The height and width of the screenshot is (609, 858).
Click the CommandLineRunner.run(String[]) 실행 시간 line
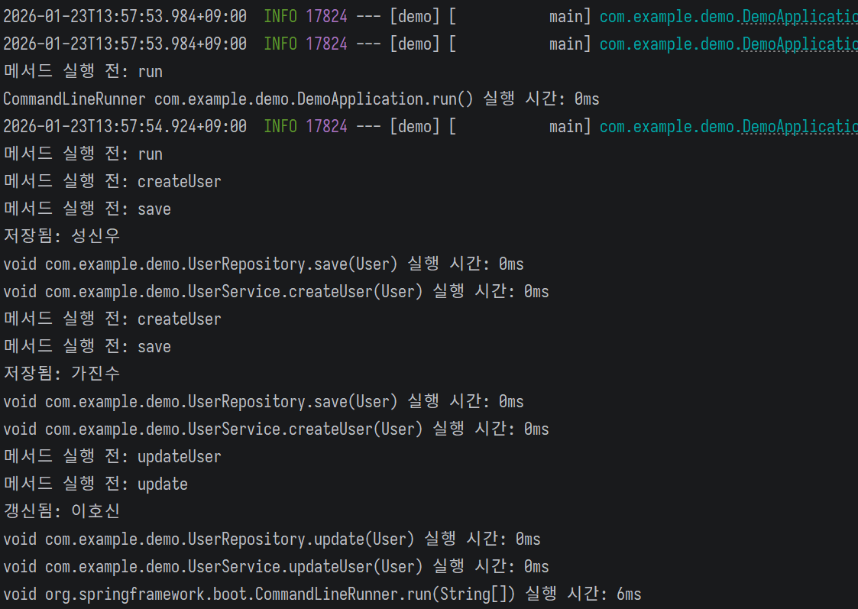point(322,594)
